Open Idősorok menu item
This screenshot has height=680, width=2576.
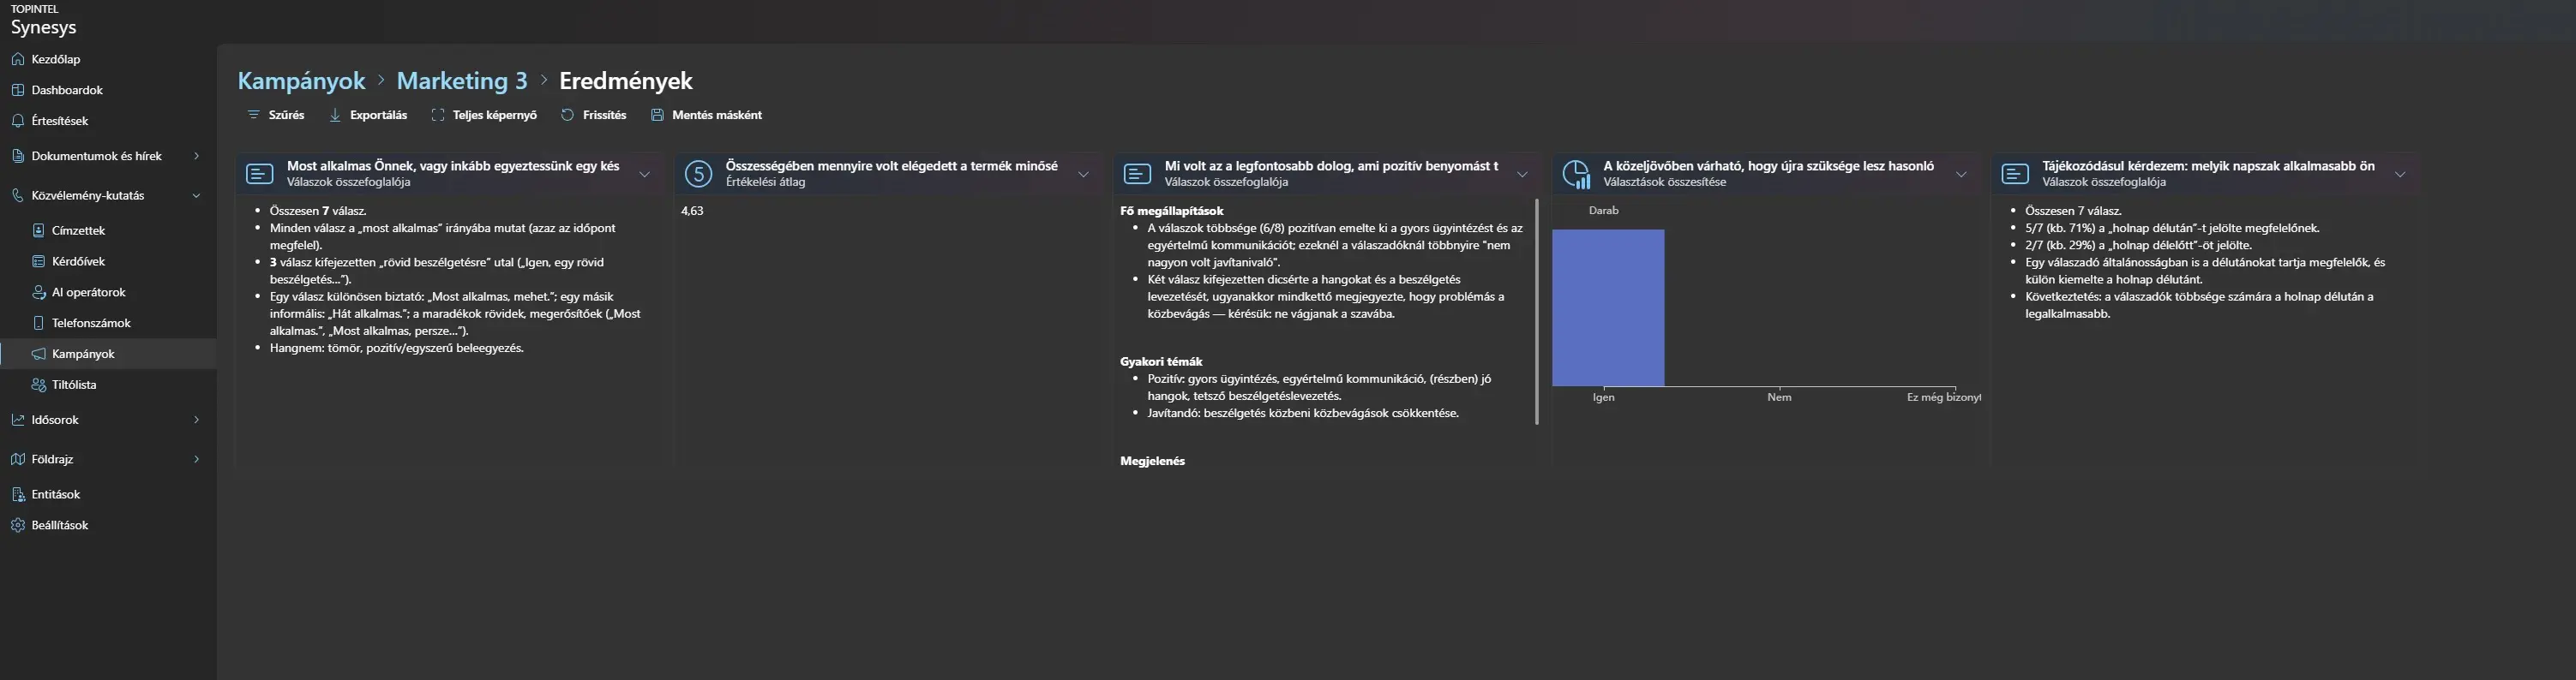108,421
